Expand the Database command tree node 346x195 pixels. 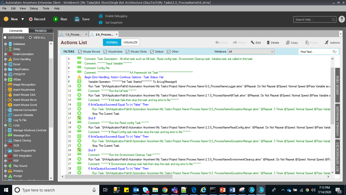coord(5,44)
